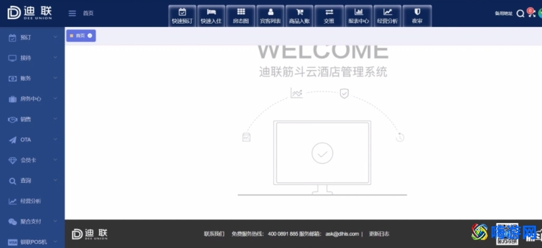Click the 销售 handshake icon in sidebar
Image resolution: width=542 pixels, height=248 pixels.
tap(12, 119)
